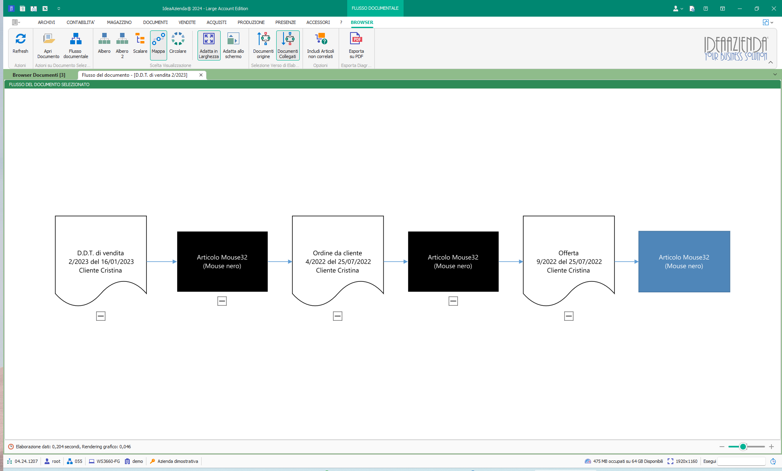This screenshot has height=471, width=782.
Task: Open the PRODUZIONE menu
Action: (x=251, y=22)
